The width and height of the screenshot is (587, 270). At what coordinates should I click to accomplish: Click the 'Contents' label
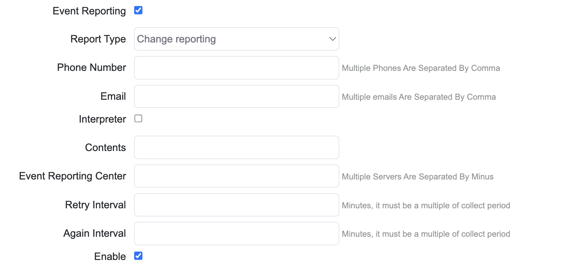105,148
